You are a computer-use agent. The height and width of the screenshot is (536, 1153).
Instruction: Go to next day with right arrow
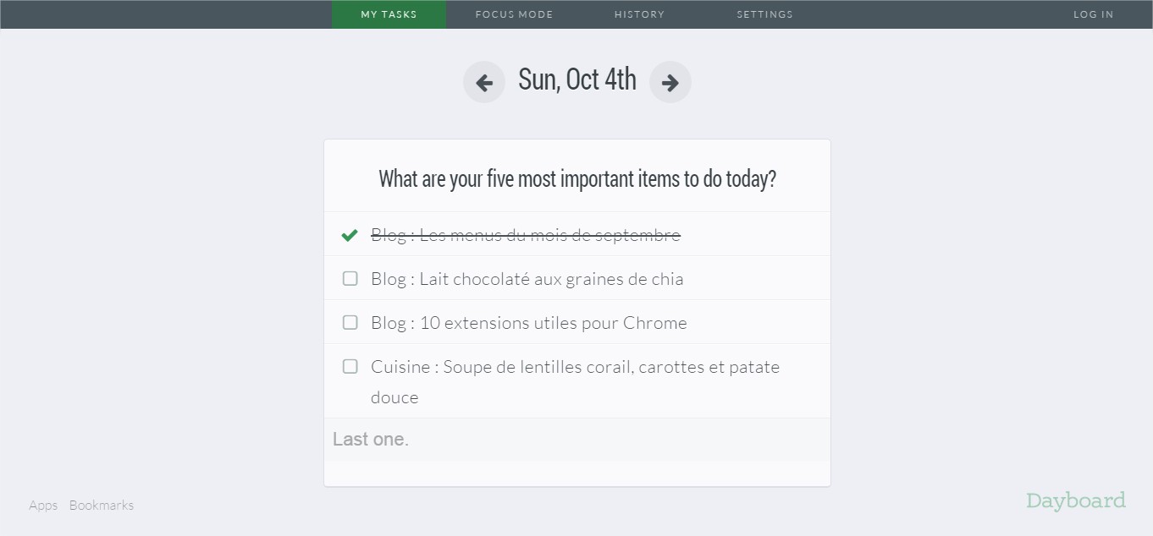pyautogui.click(x=670, y=82)
